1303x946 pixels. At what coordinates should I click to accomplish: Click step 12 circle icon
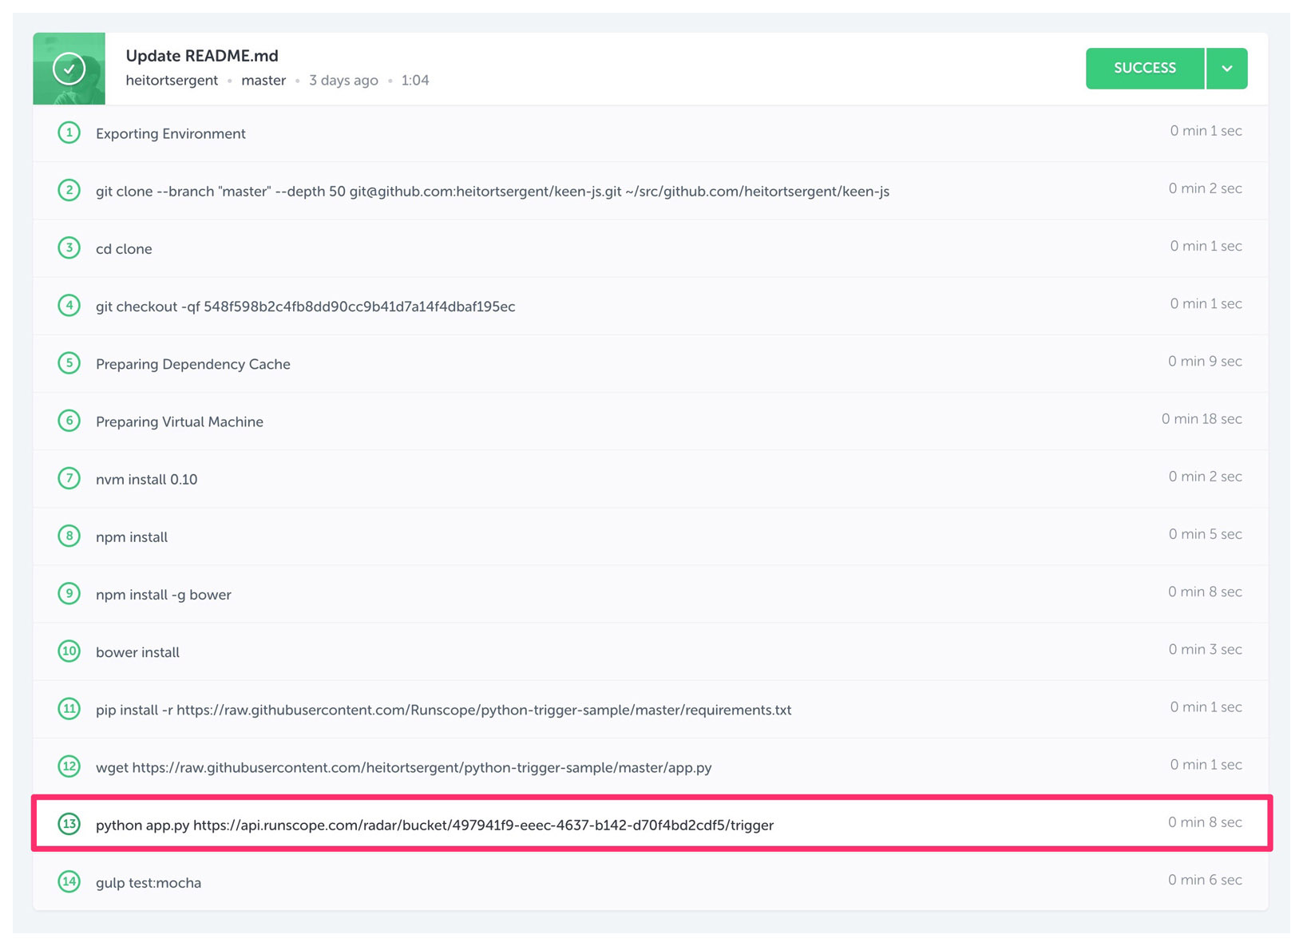pyautogui.click(x=69, y=766)
